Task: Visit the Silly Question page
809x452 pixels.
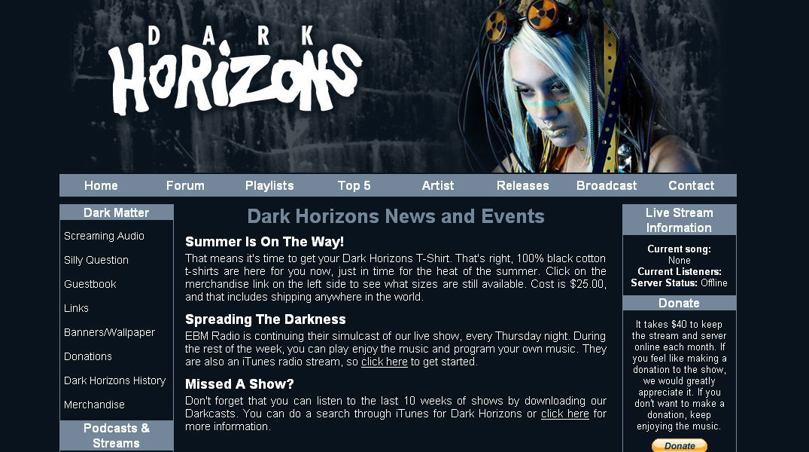Action: (96, 260)
